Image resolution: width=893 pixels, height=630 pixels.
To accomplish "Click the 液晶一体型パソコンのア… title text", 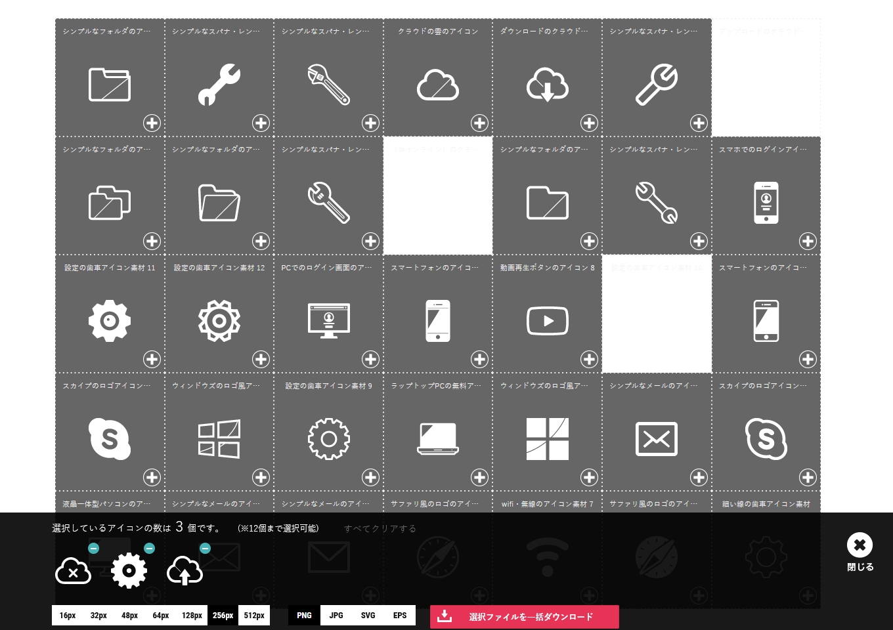I will (x=107, y=504).
